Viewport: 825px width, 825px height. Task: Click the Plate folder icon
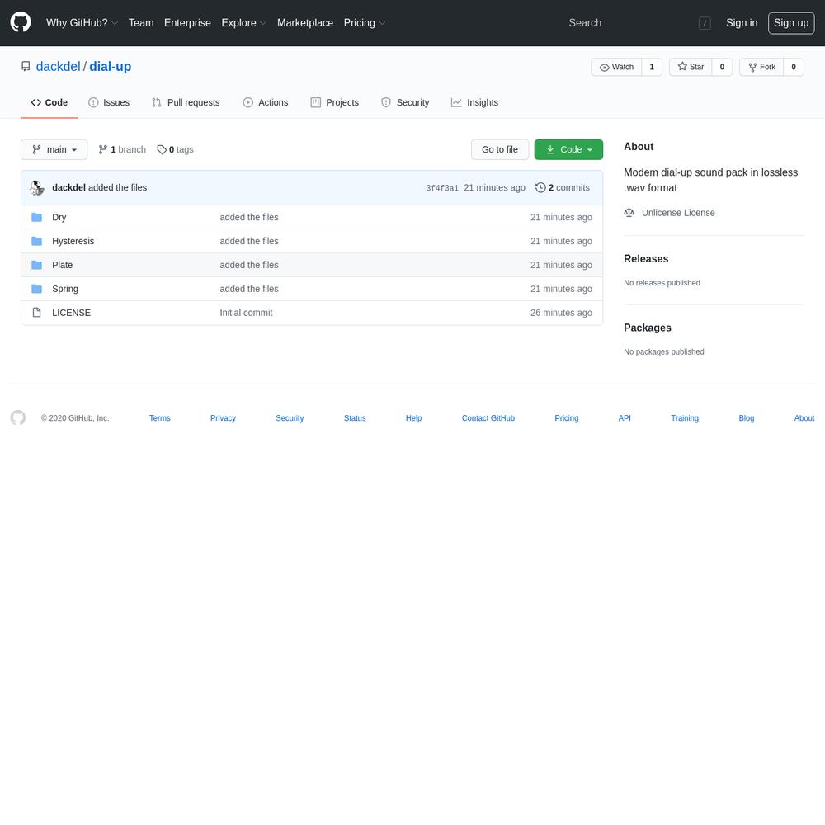point(36,265)
